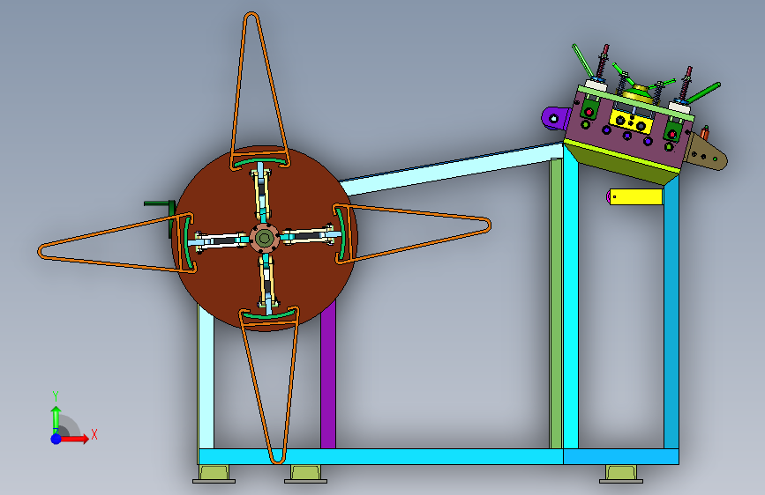The width and height of the screenshot is (765, 495).
Task: Click the red X axis arrow of triad
Action: 74,439
